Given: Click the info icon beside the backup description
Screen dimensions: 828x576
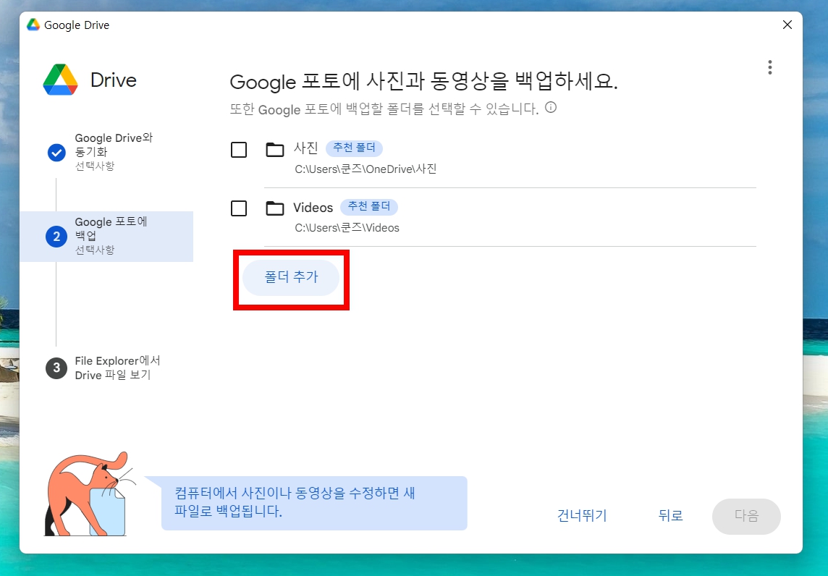Looking at the screenshot, I should click(x=551, y=108).
